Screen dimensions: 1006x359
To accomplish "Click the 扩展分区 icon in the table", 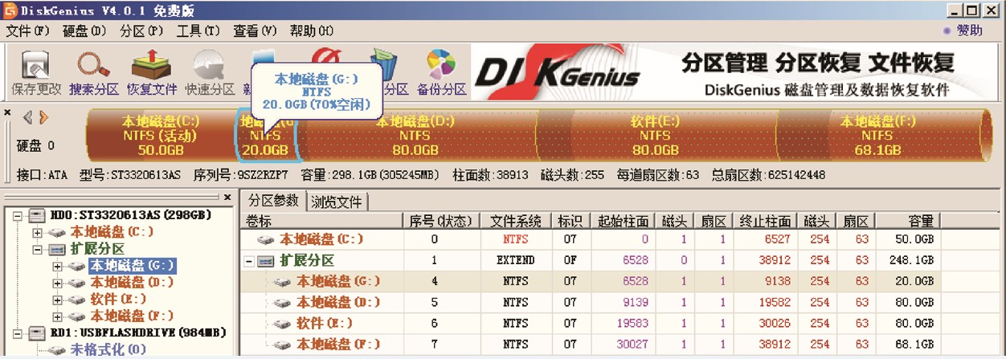I will coord(266,260).
